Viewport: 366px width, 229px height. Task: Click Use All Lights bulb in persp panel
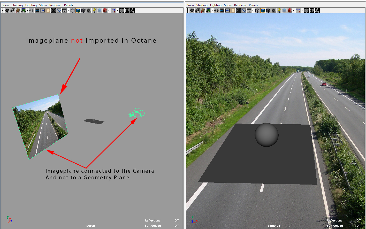(94, 11)
